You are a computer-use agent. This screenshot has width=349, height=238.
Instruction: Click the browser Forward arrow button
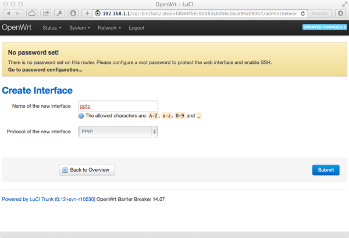click(18, 13)
